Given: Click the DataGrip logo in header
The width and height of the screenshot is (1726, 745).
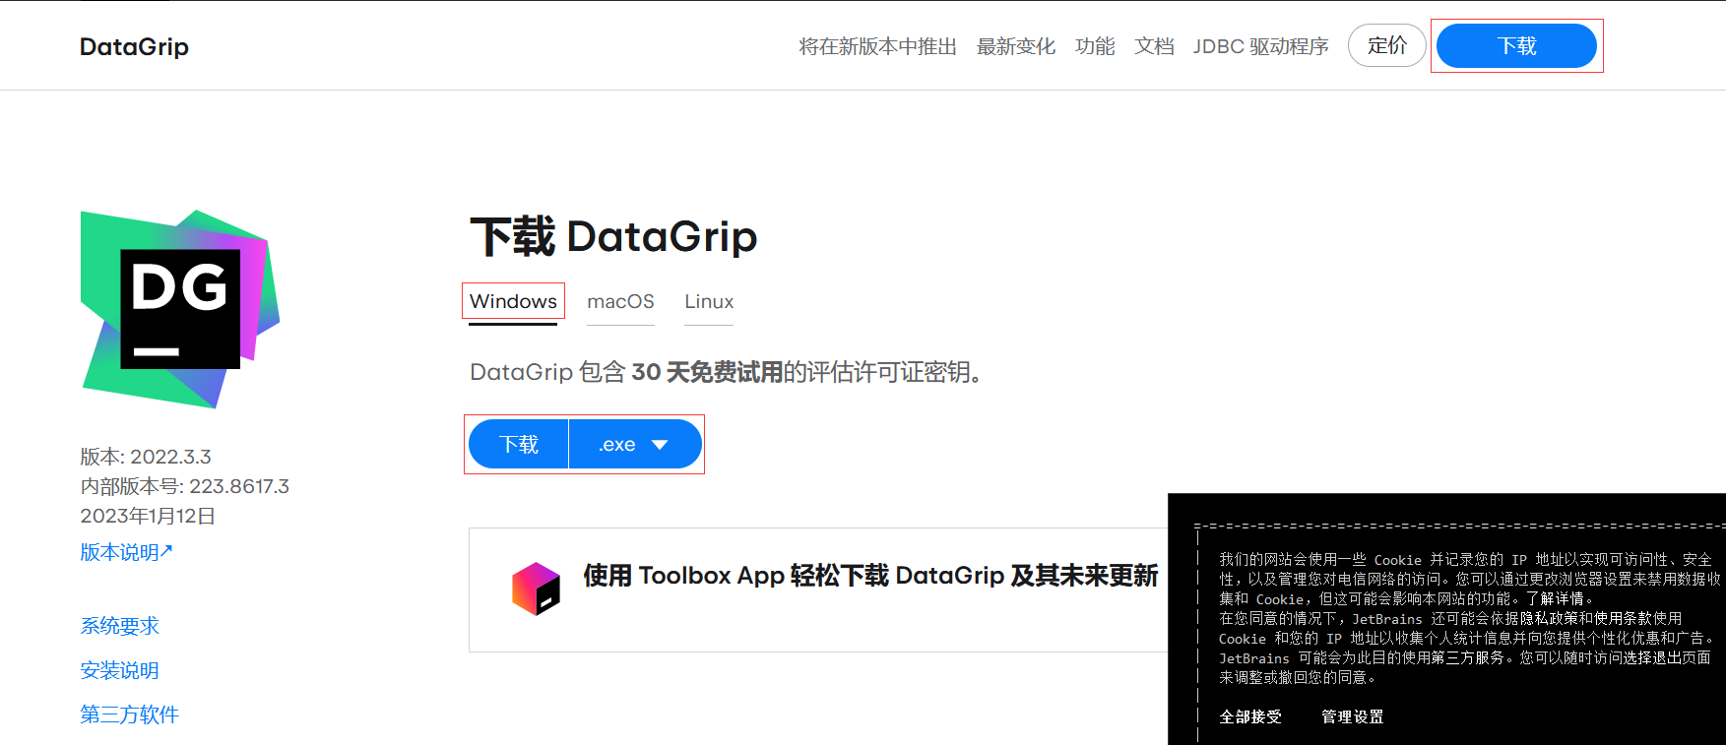Looking at the screenshot, I should tap(134, 46).
